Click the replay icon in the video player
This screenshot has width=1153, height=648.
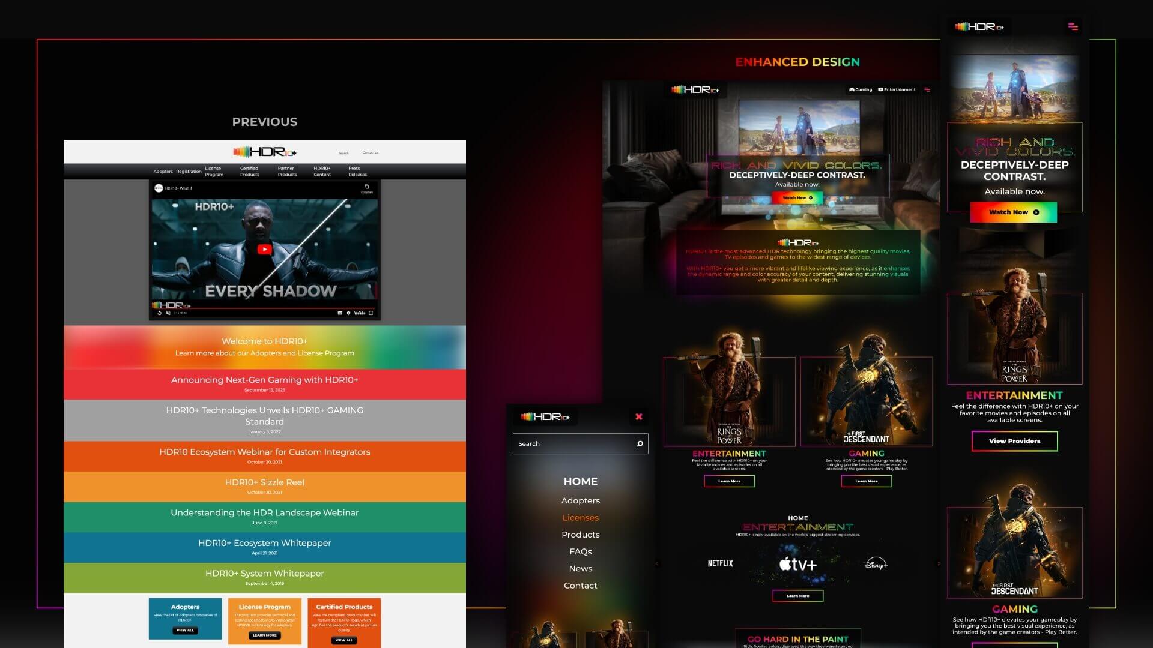[x=159, y=313]
